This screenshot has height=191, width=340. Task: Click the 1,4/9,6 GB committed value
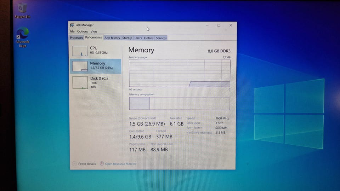click(x=140, y=137)
